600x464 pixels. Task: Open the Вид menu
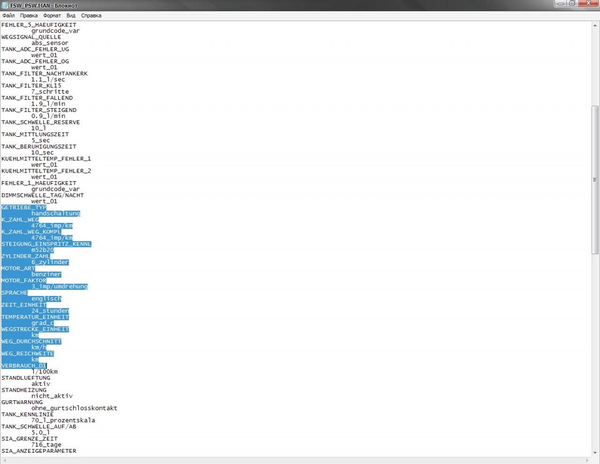click(x=71, y=16)
